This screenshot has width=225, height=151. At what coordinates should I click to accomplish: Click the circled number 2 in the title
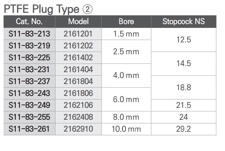(87, 10)
